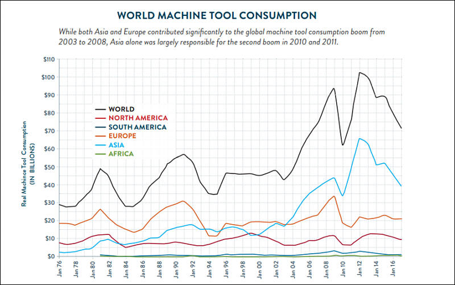
Task: Click the Jan 08 x-axis label
Action: pos(326,269)
